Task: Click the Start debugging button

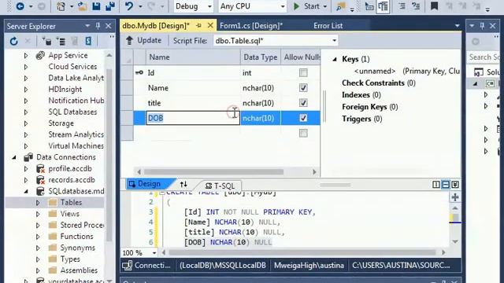Action: (307, 6)
